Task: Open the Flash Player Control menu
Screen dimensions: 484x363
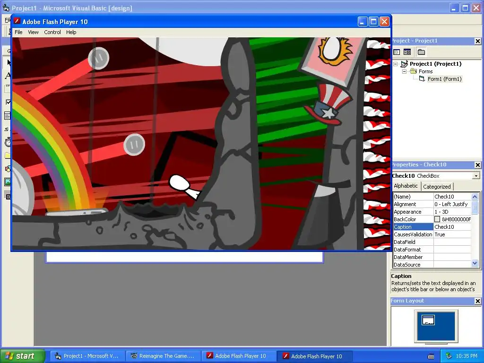Action: pyautogui.click(x=52, y=32)
